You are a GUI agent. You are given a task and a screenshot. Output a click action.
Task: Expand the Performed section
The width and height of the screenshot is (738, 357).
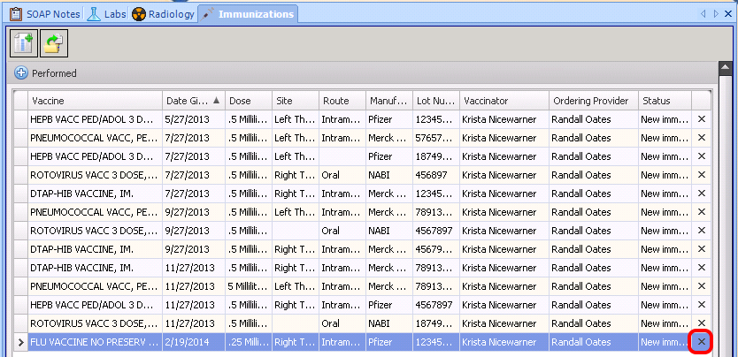(x=21, y=73)
